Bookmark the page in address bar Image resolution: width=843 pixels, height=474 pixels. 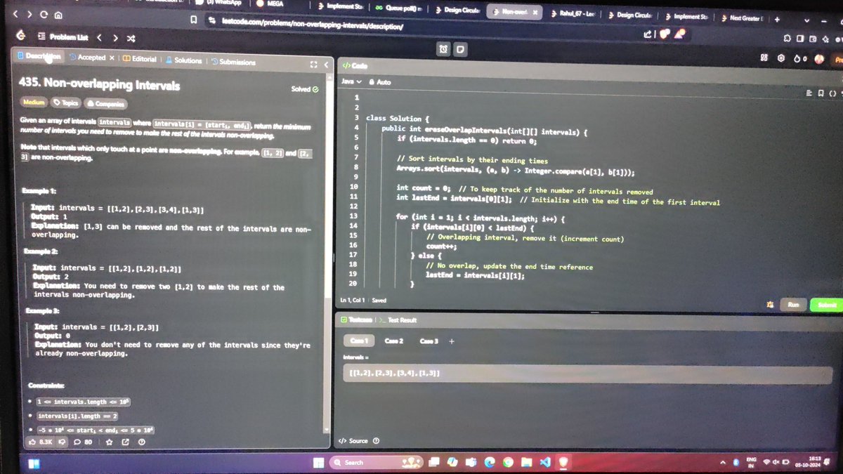point(193,21)
